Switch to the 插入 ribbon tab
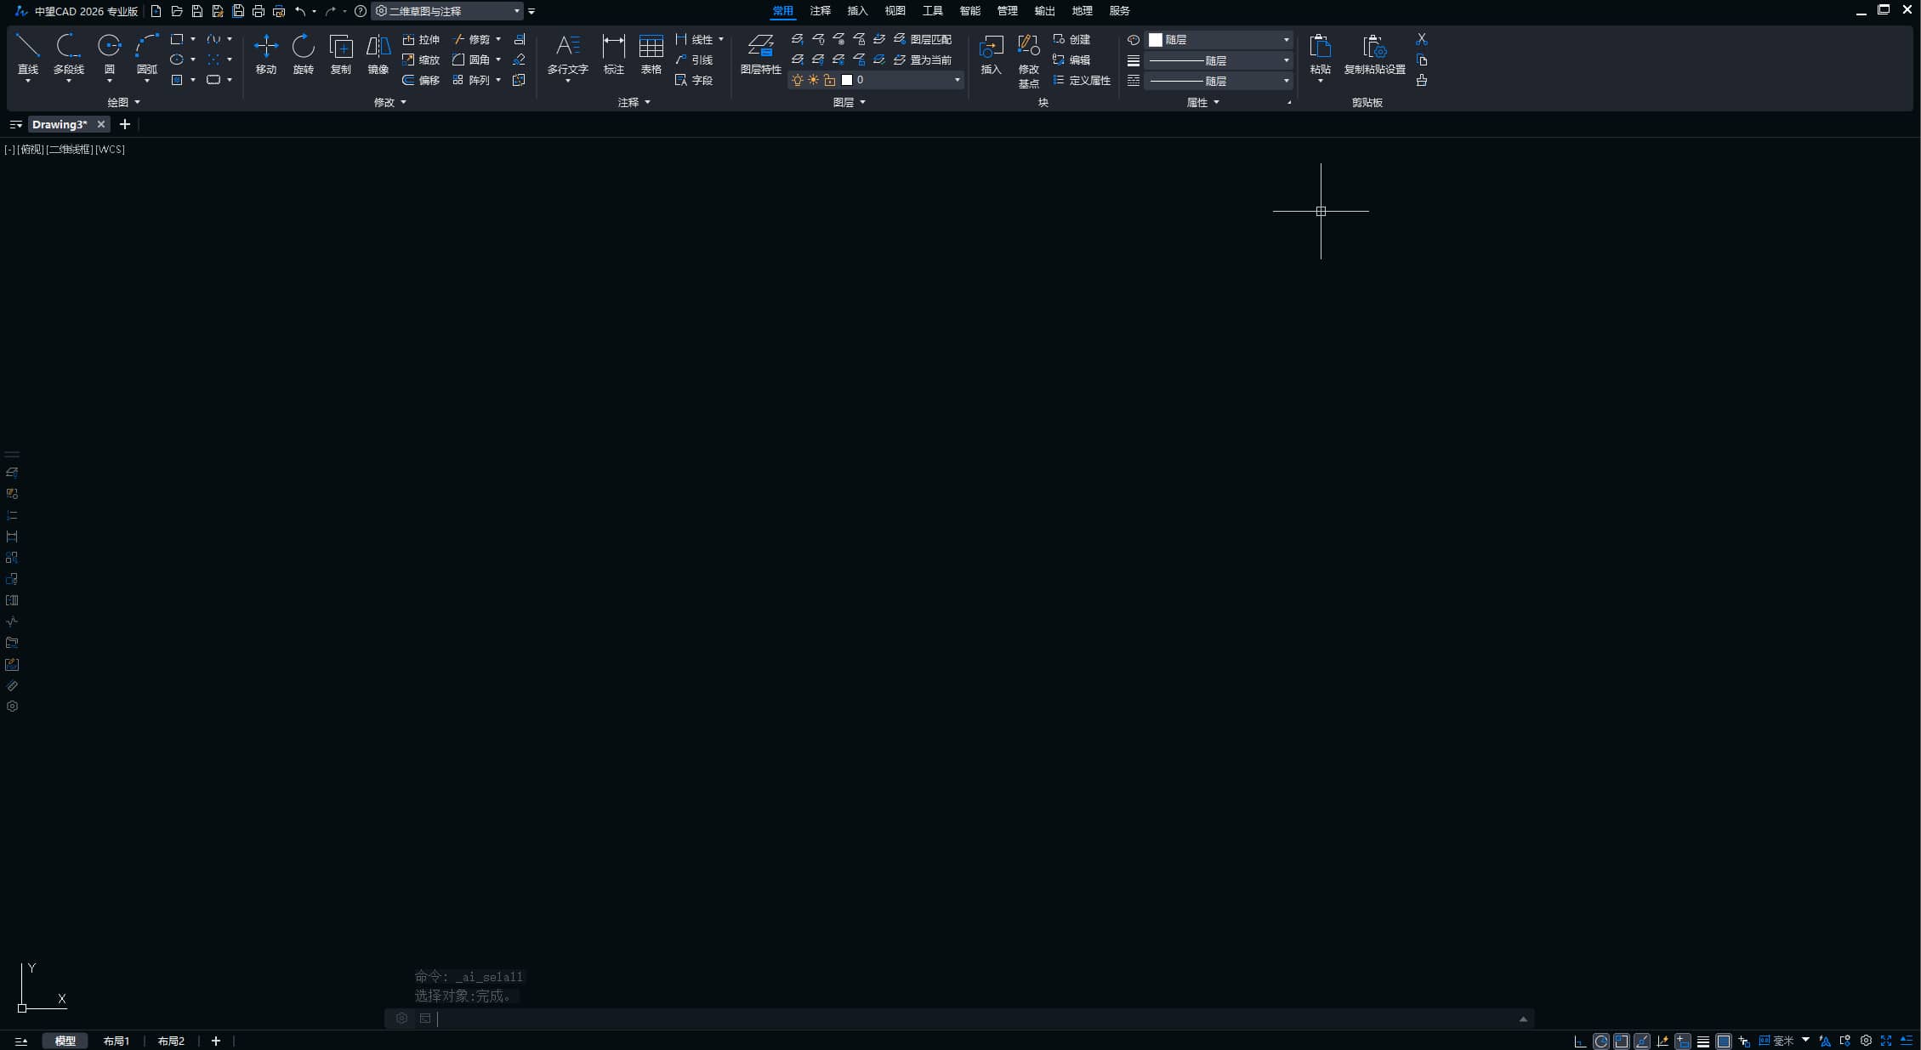Screen dimensions: 1921x1050 (x=857, y=11)
